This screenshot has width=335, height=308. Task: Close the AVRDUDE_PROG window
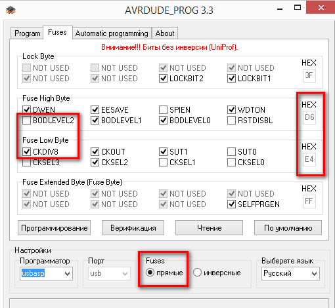[x=321, y=8]
